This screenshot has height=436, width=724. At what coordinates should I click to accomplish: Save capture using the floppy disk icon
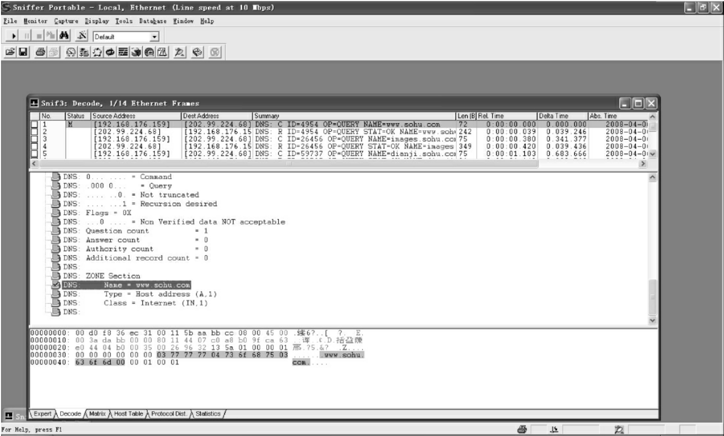click(x=23, y=52)
